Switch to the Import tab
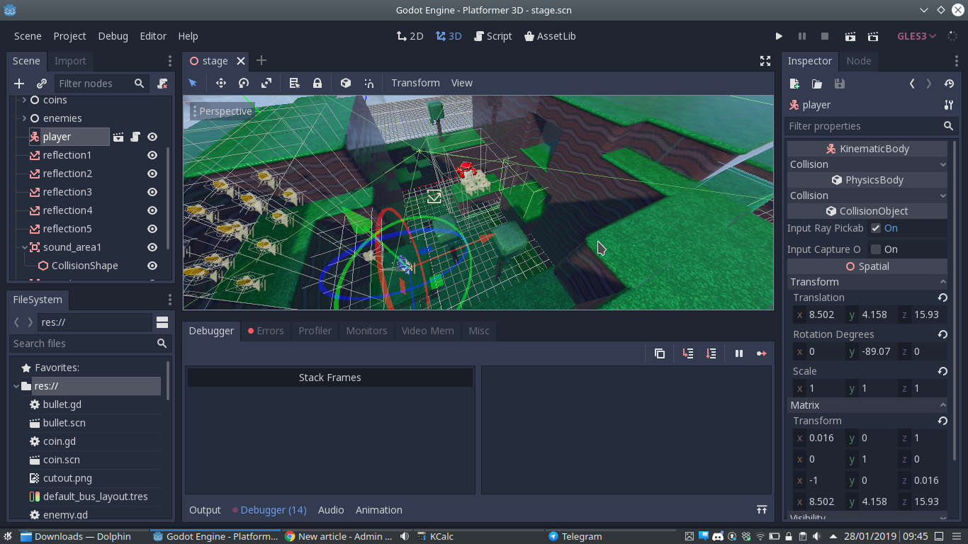Image resolution: width=968 pixels, height=544 pixels. pos(70,61)
